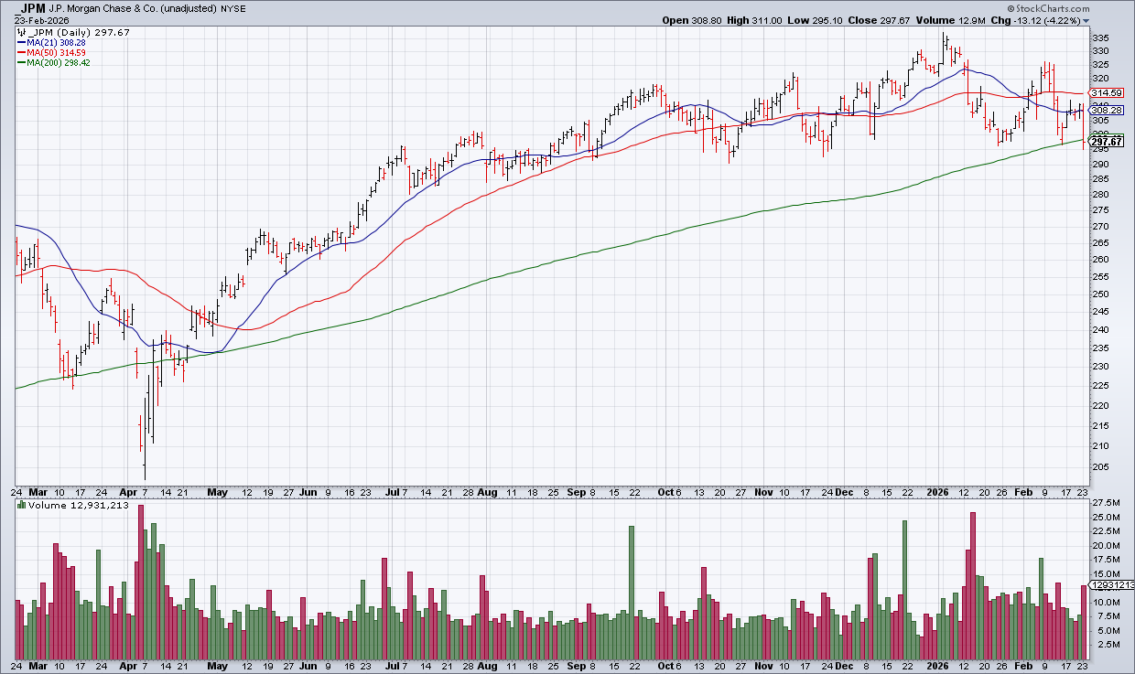Screen dimensions: 1135x674
Task: Click the 23-Feb-2026 date text
Action: click(43, 20)
